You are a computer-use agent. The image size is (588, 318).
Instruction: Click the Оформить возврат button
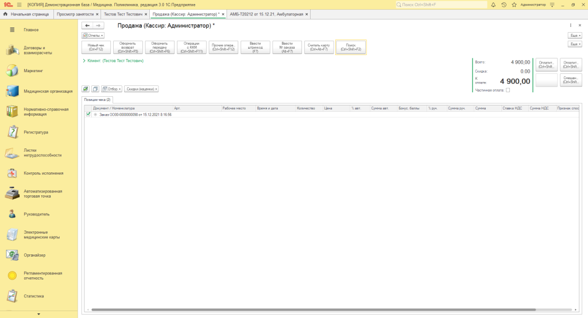tap(127, 47)
